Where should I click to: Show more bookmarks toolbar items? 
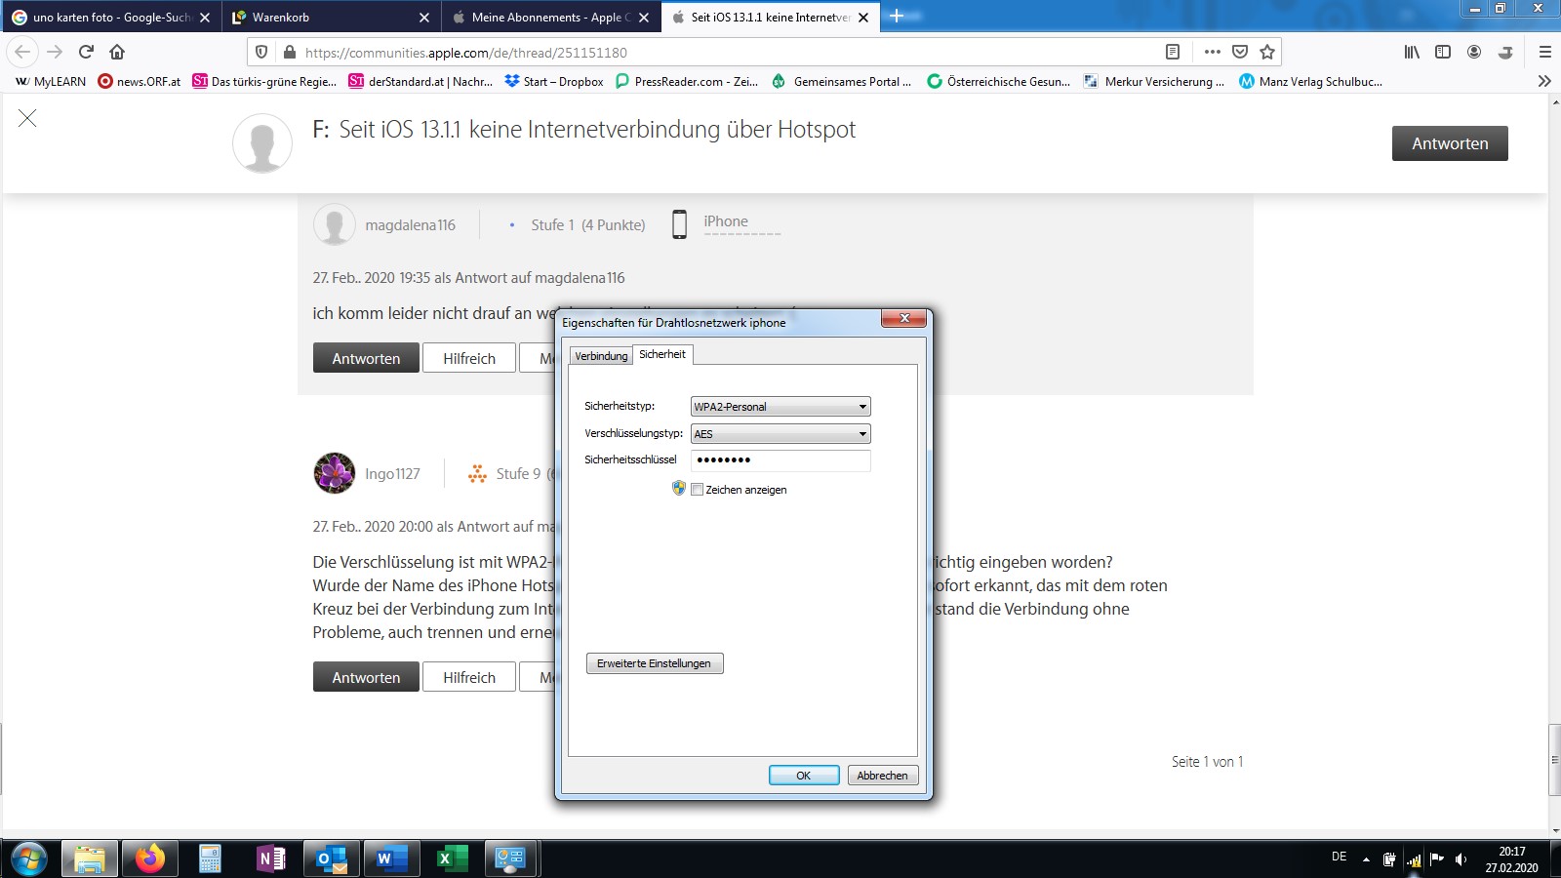click(x=1544, y=81)
